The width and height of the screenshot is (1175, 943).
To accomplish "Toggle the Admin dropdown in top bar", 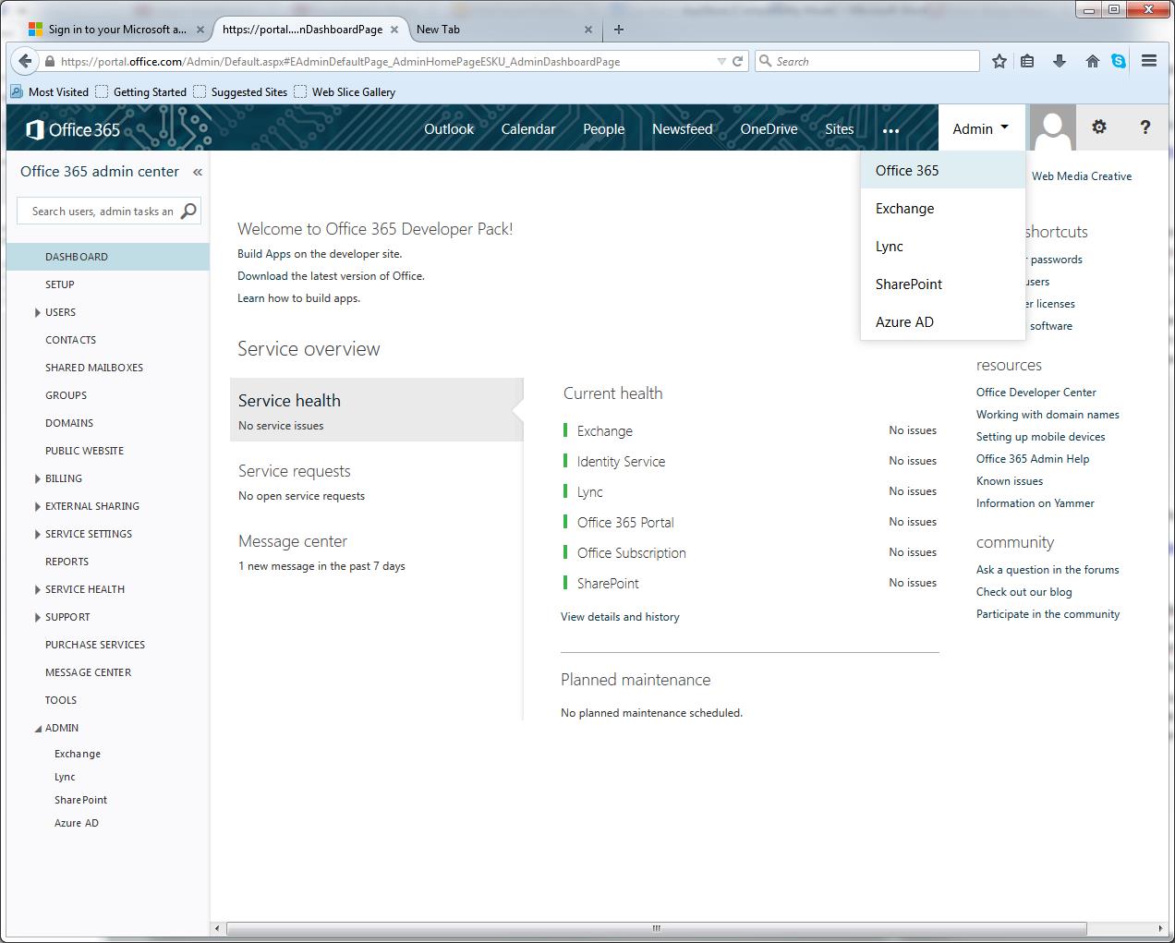I will tap(981, 128).
